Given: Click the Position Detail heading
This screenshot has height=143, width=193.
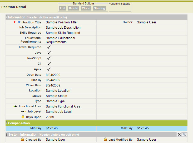Looking at the screenshot, I should (14, 7).
